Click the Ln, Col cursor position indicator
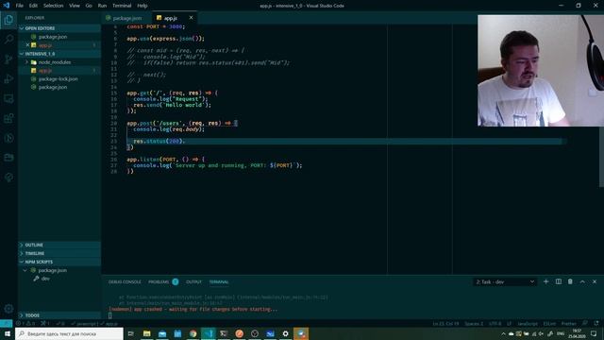Viewport: 604px width, 340px height. coord(445,323)
